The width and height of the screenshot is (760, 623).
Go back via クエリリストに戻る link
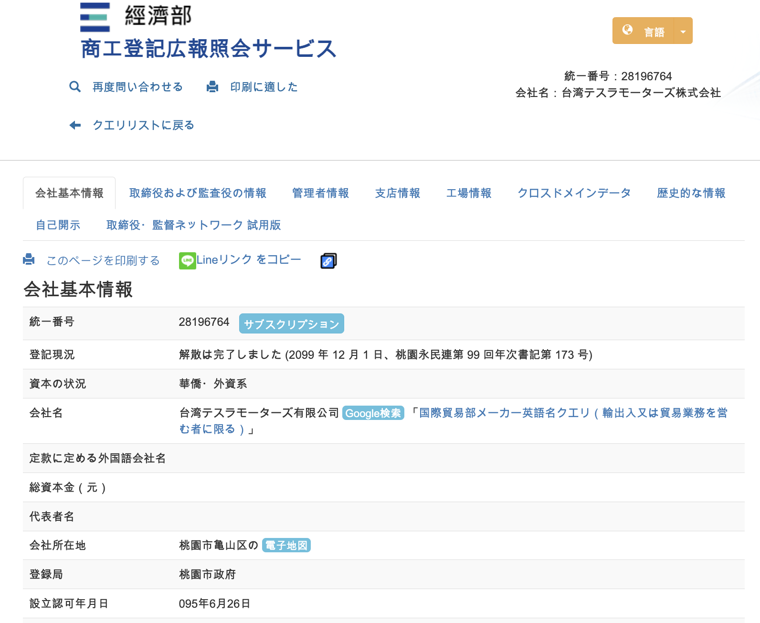143,125
